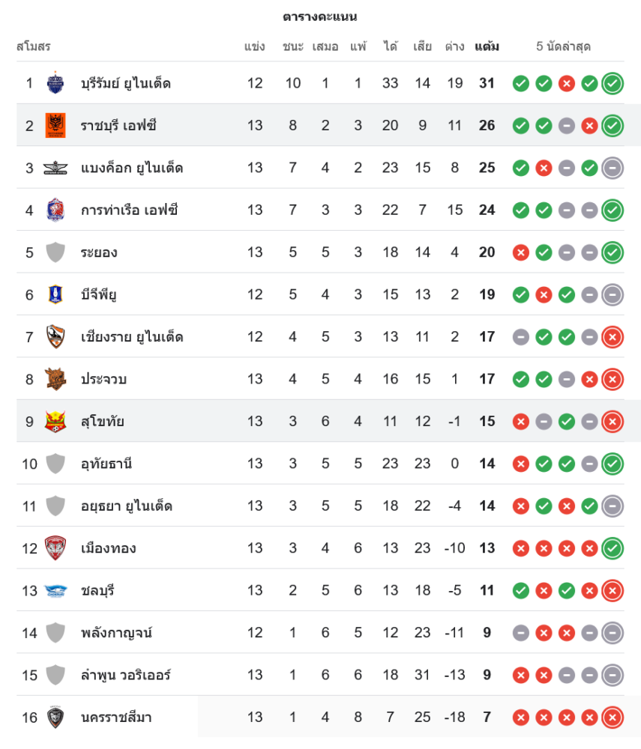The image size is (641, 749).
Task: Click the BG Pathum club badge
Action: [x=55, y=294]
